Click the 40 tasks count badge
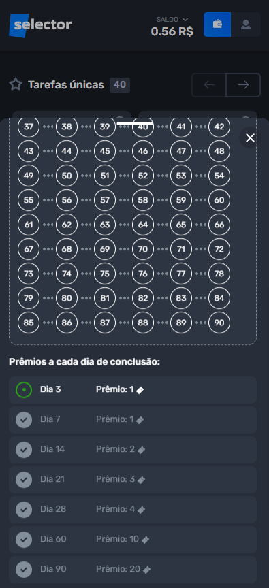 (120, 85)
